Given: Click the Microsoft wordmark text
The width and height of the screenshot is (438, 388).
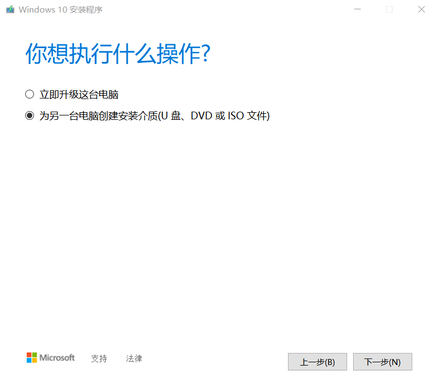Looking at the screenshot, I should coord(57,357).
